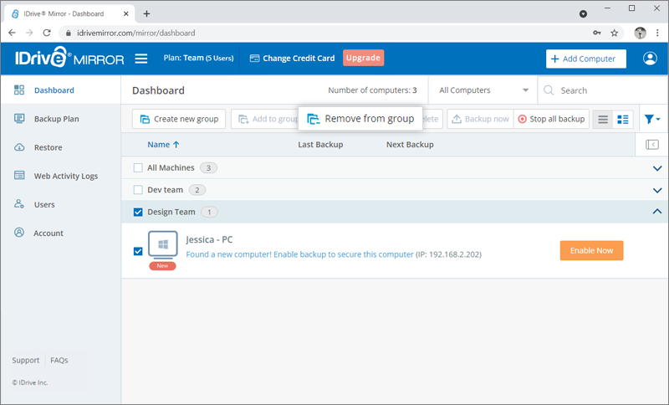Select the All Machines checkbox
669x405 pixels.
click(x=138, y=167)
